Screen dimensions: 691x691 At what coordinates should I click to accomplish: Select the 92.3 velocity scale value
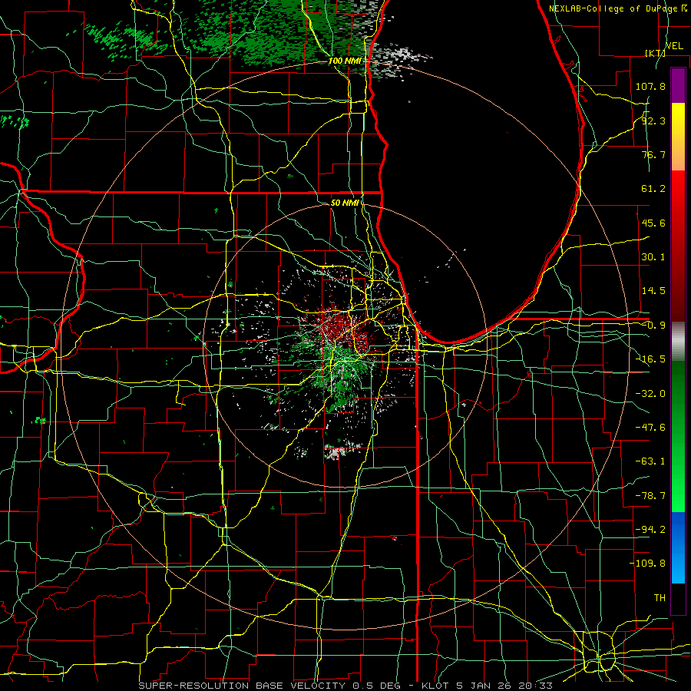pyautogui.click(x=653, y=121)
